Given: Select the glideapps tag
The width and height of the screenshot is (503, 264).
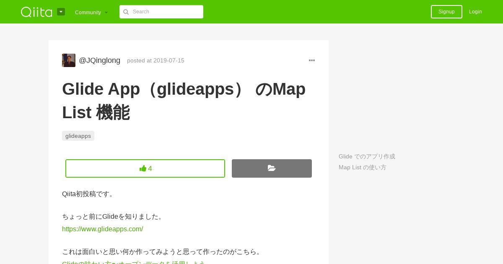Looking at the screenshot, I should [x=78, y=136].
